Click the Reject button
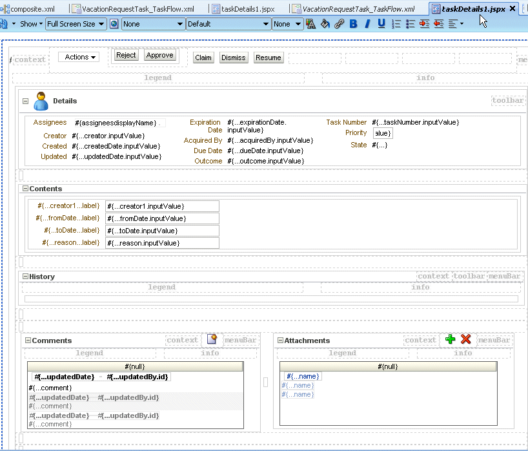 [126, 56]
